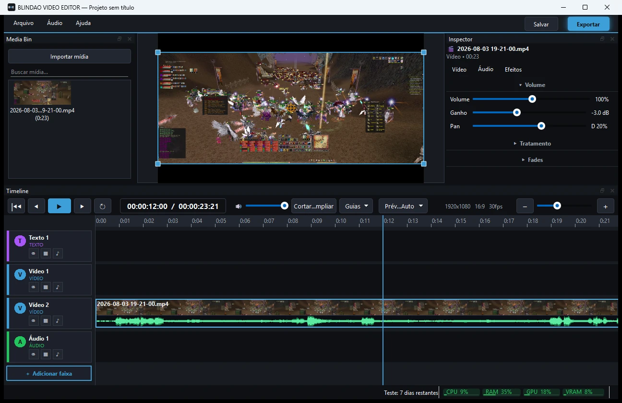Image resolution: width=622 pixels, height=403 pixels.
Task: Click the green A badge of Áudio 1
Action: click(x=20, y=342)
